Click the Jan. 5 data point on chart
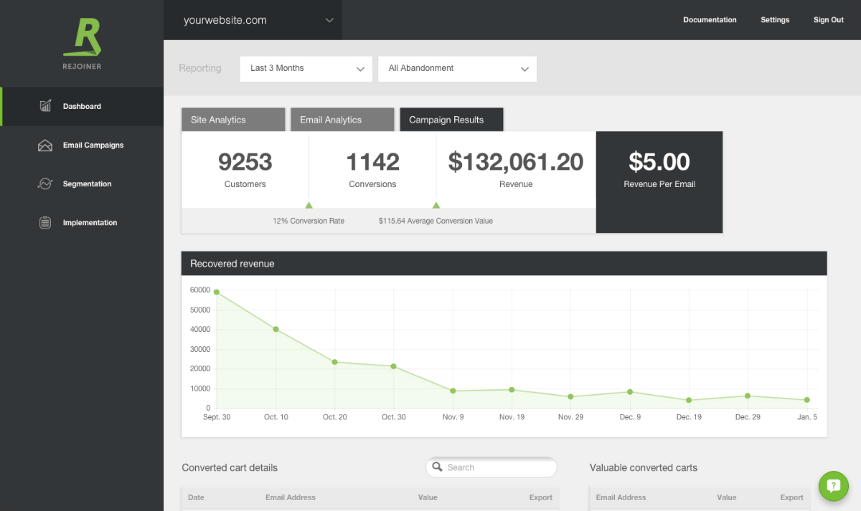 pyautogui.click(x=807, y=400)
